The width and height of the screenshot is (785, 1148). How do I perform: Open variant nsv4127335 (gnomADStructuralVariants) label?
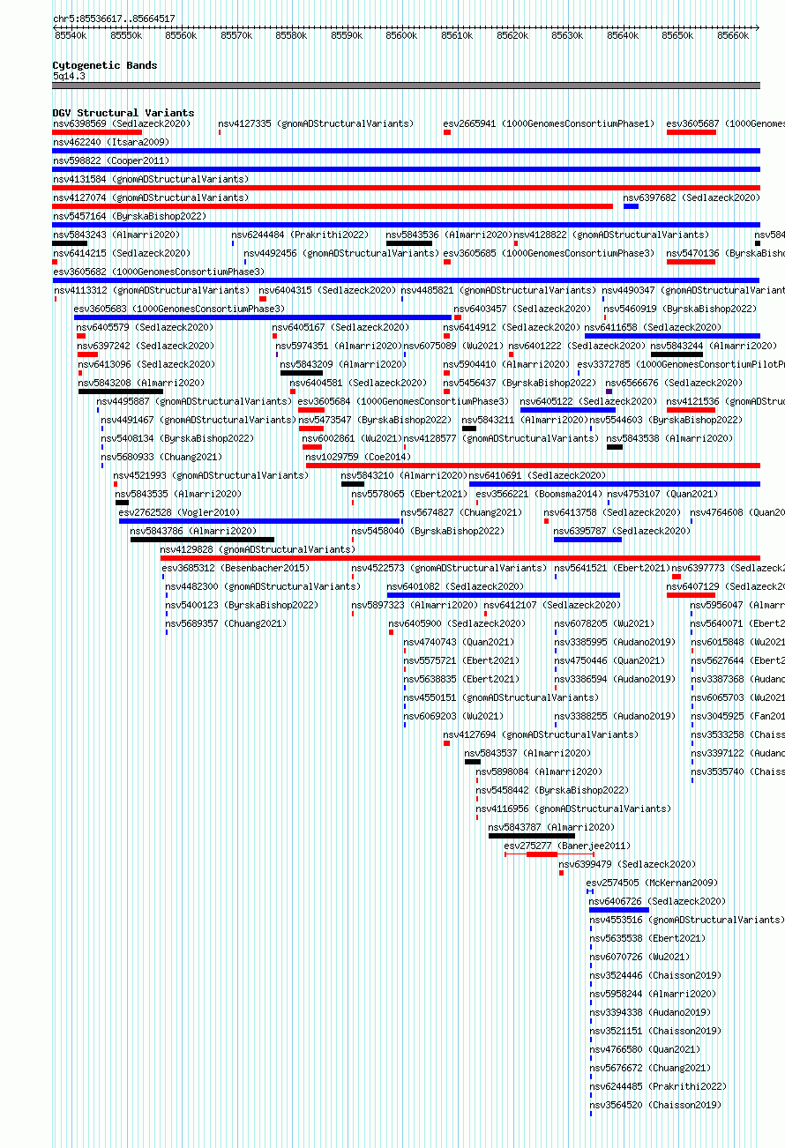316,124
